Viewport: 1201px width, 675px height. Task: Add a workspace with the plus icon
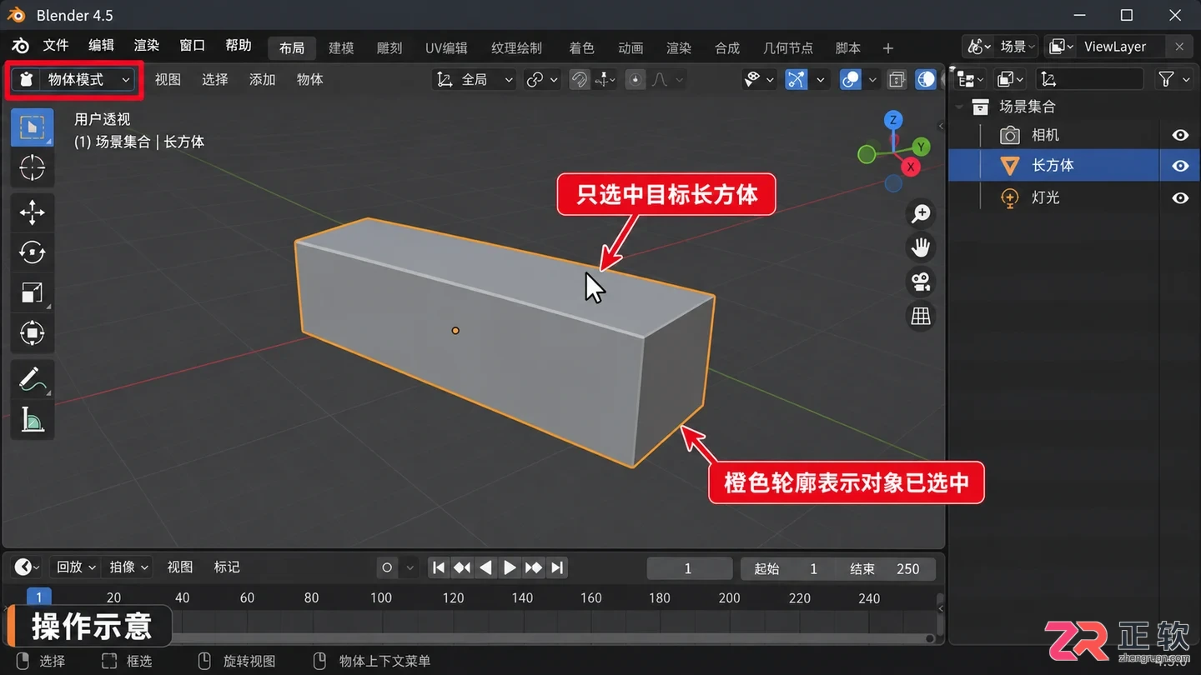887,48
